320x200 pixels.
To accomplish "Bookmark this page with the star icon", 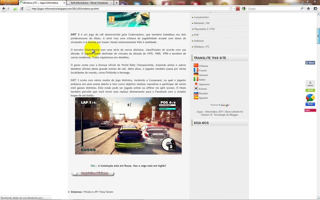I will tap(231, 9).
